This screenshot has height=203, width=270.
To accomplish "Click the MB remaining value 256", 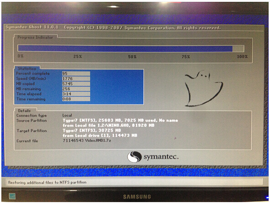I will [76, 89].
